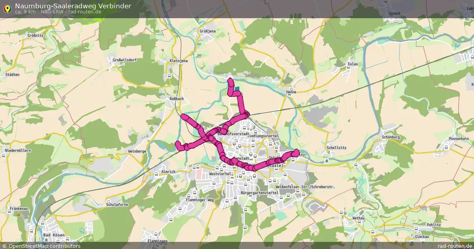The width and height of the screenshot is (474, 249).
Task: Click the Schönburg village label
Action: tap(391, 137)
